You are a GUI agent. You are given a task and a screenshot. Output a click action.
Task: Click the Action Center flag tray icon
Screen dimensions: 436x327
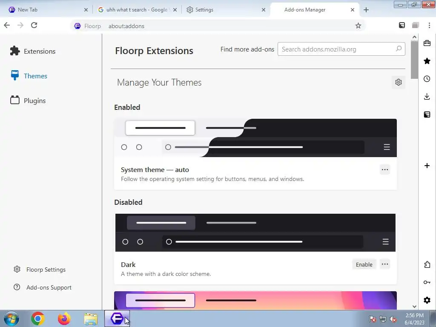372,319
